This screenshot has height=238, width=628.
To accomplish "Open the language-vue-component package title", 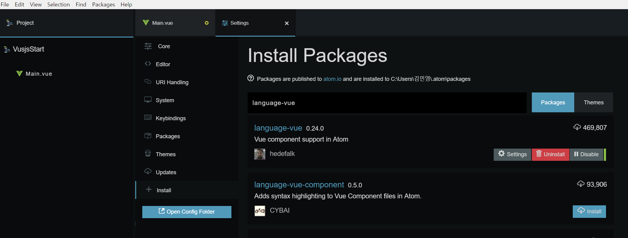I will [x=299, y=185].
